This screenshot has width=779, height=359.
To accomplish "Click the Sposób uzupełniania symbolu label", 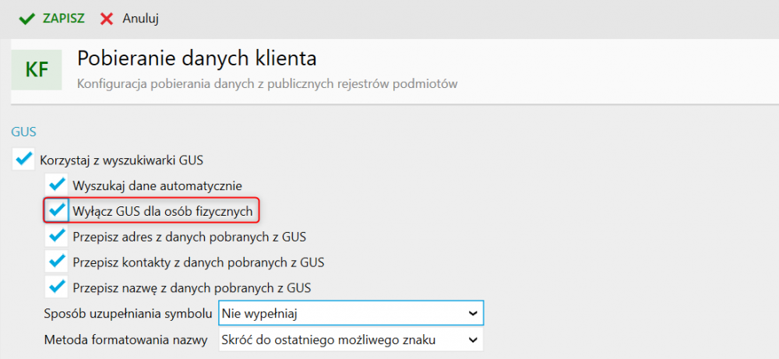I will point(128,313).
